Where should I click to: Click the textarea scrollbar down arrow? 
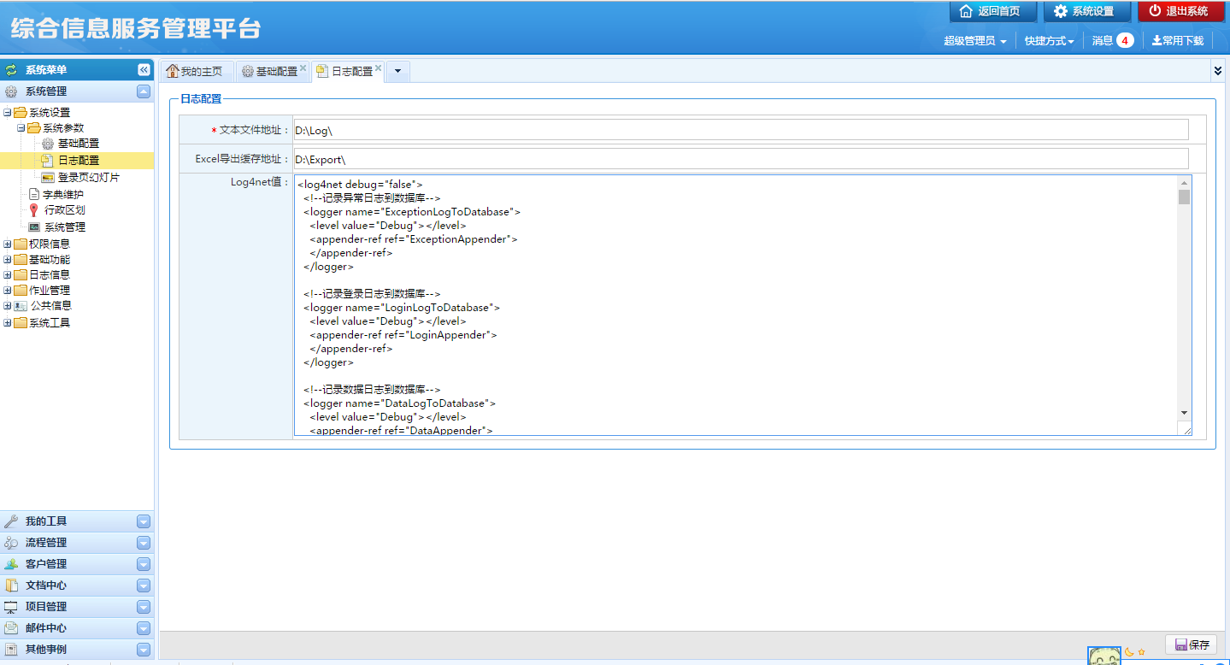(x=1184, y=413)
